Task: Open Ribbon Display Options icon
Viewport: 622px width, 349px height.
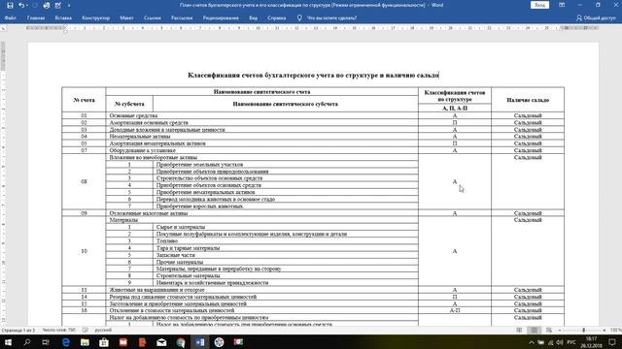Action: tap(562, 5)
